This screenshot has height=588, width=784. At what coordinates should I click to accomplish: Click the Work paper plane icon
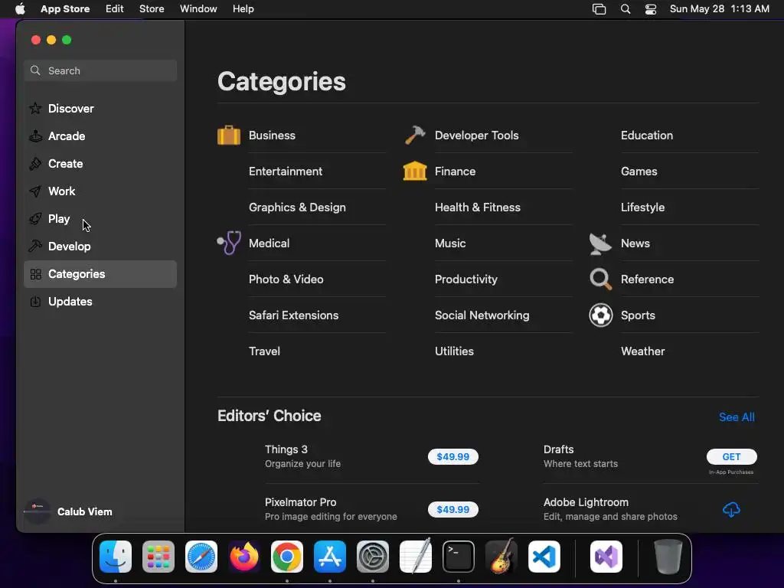35,191
